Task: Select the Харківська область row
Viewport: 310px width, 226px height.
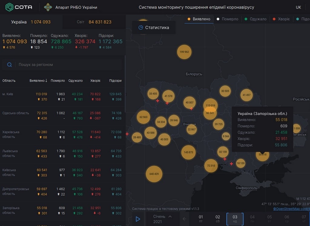Action: tap(62, 135)
